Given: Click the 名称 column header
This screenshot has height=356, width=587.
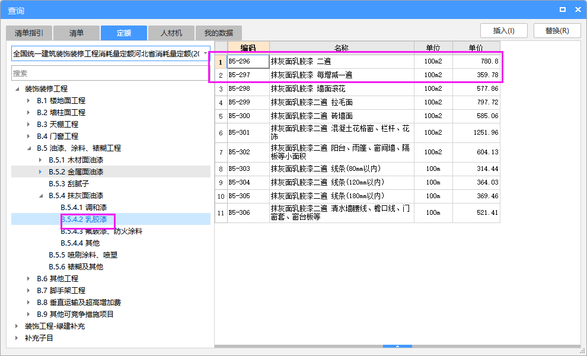Looking at the screenshot, I should [x=342, y=47].
